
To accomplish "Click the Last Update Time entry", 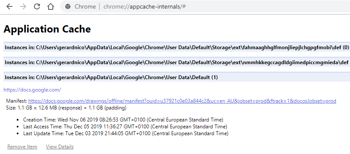I will [126, 133].
